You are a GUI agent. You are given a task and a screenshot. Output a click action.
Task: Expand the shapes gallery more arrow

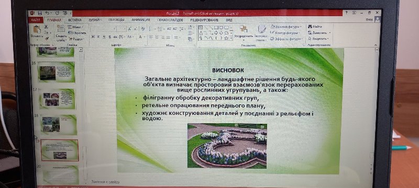(231, 39)
